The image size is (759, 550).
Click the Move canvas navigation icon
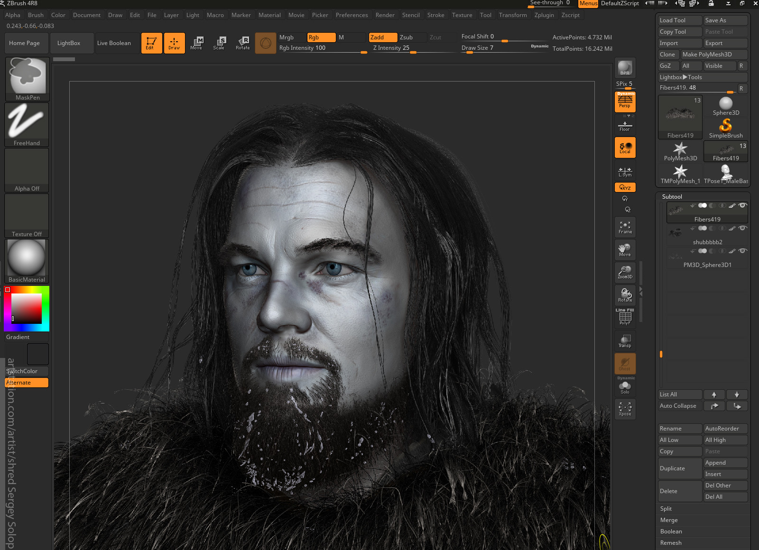[x=625, y=250]
